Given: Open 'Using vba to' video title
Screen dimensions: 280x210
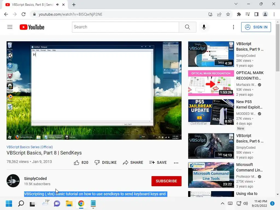Looking at the screenshot, I should (247, 194).
